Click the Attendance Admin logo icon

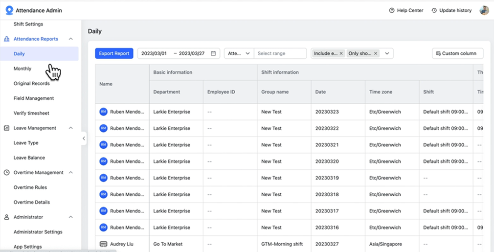[x=9, y=10]
